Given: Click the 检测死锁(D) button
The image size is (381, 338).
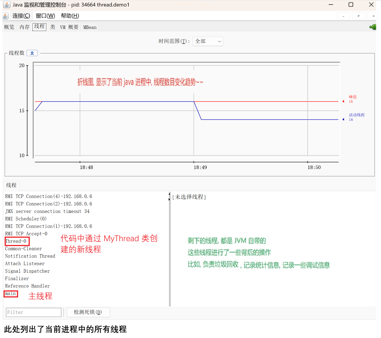Looking at the screenshot, I should [x=88, y=312].
